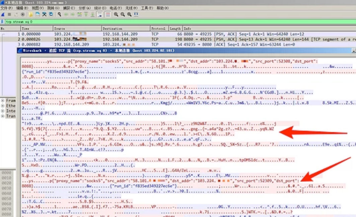
Task: Sort by the Protocol column header
Action: (159, 28)
